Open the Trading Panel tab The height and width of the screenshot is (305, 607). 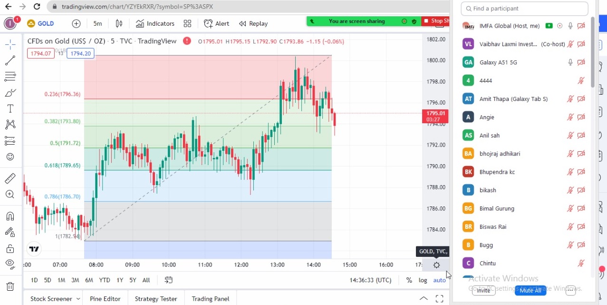[210, 299]
